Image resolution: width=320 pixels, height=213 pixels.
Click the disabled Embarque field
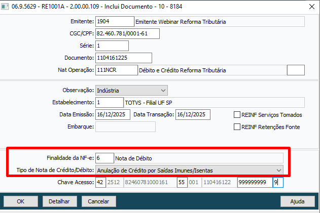tap(125, 126)
